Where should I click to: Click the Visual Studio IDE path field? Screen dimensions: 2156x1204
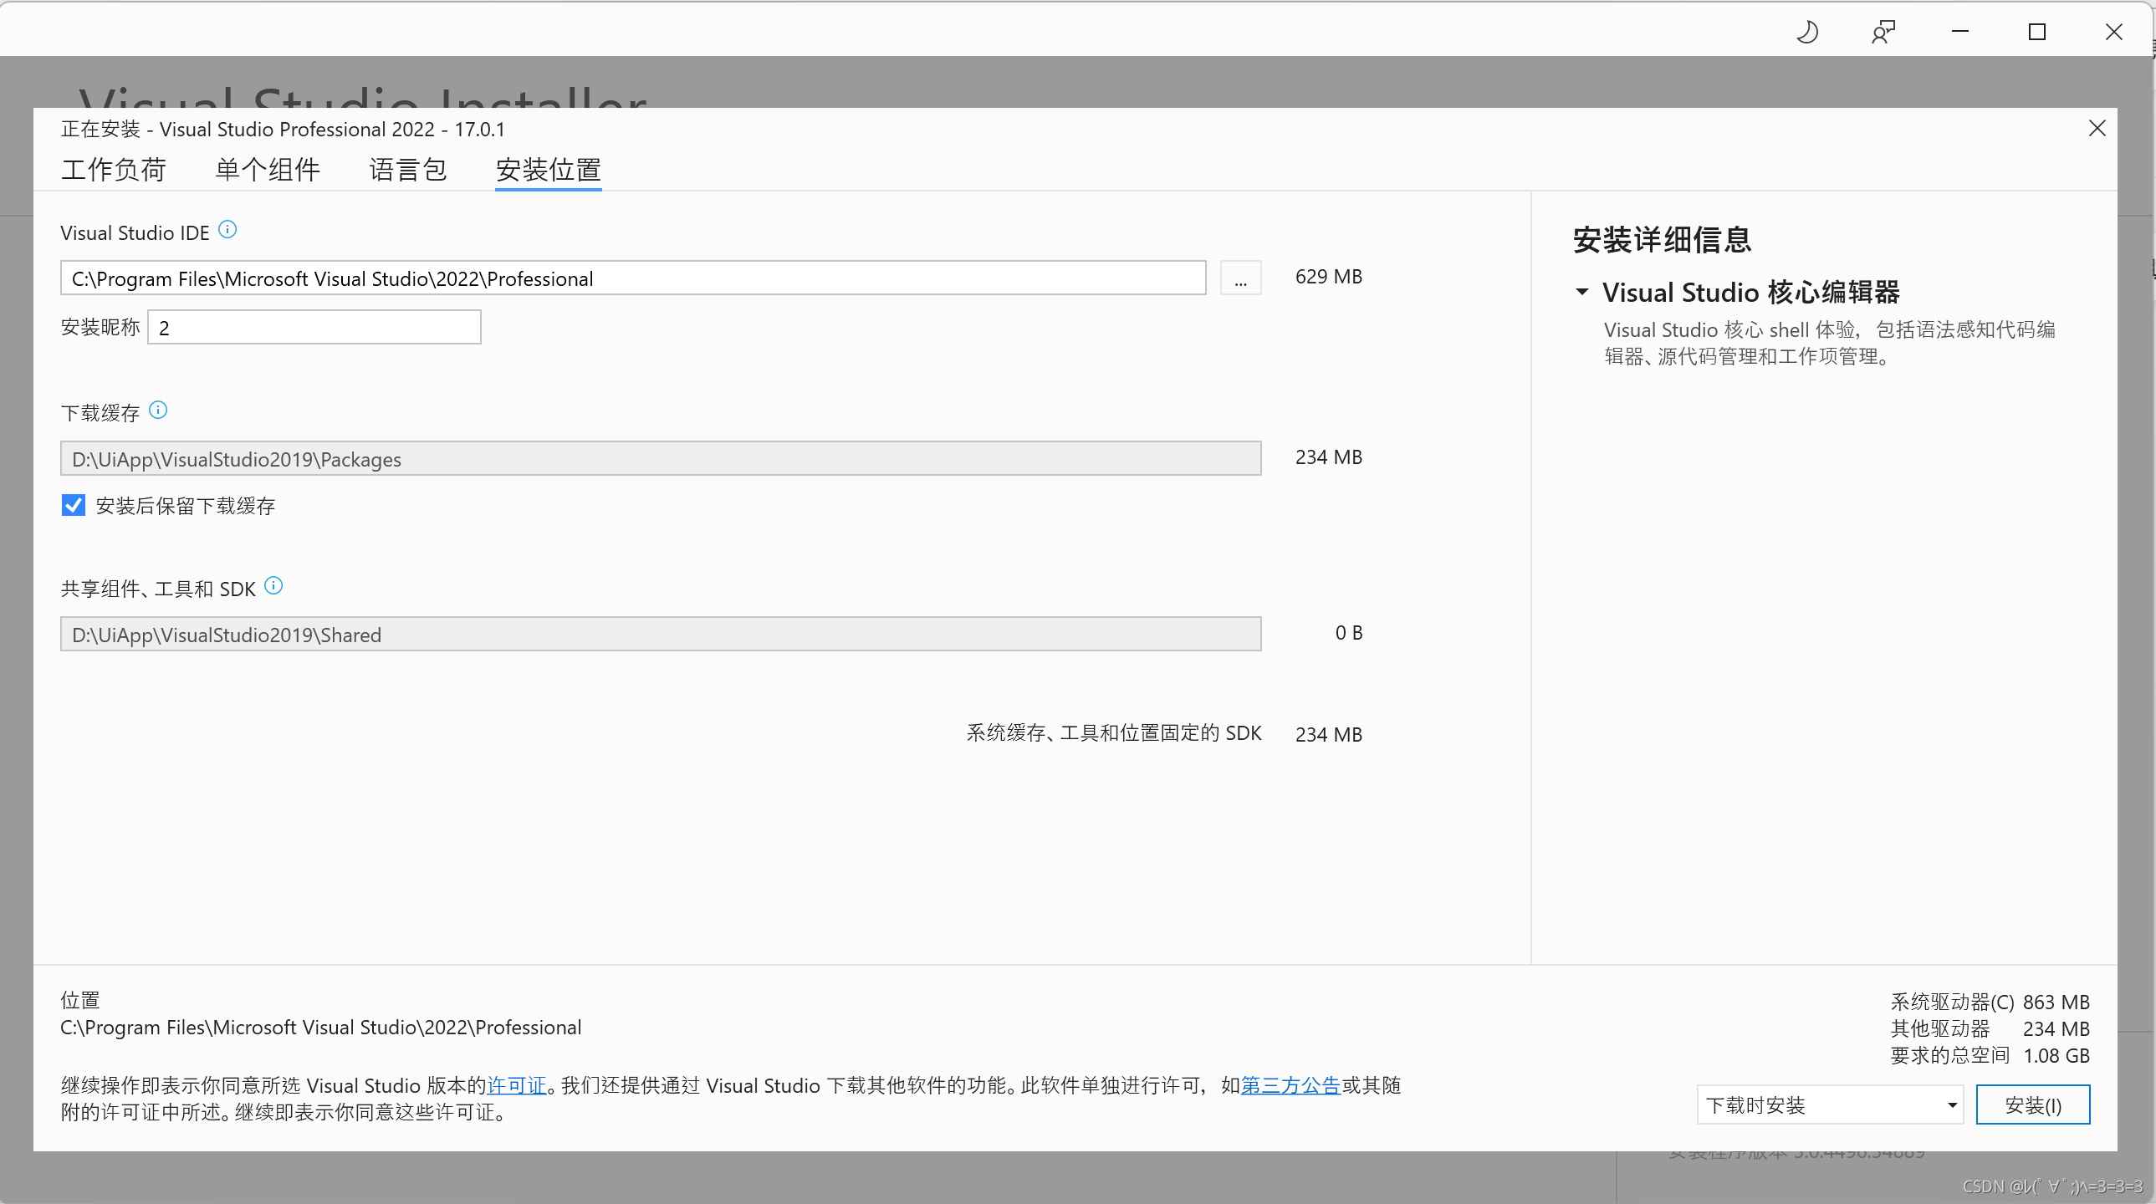click(633, 278)
